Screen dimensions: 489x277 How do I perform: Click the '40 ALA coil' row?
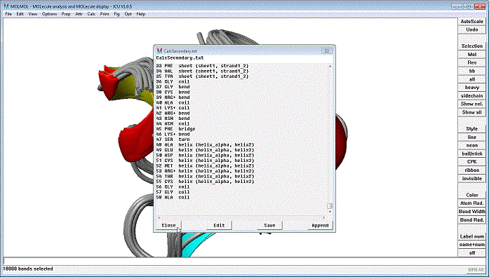coord(173,103)
